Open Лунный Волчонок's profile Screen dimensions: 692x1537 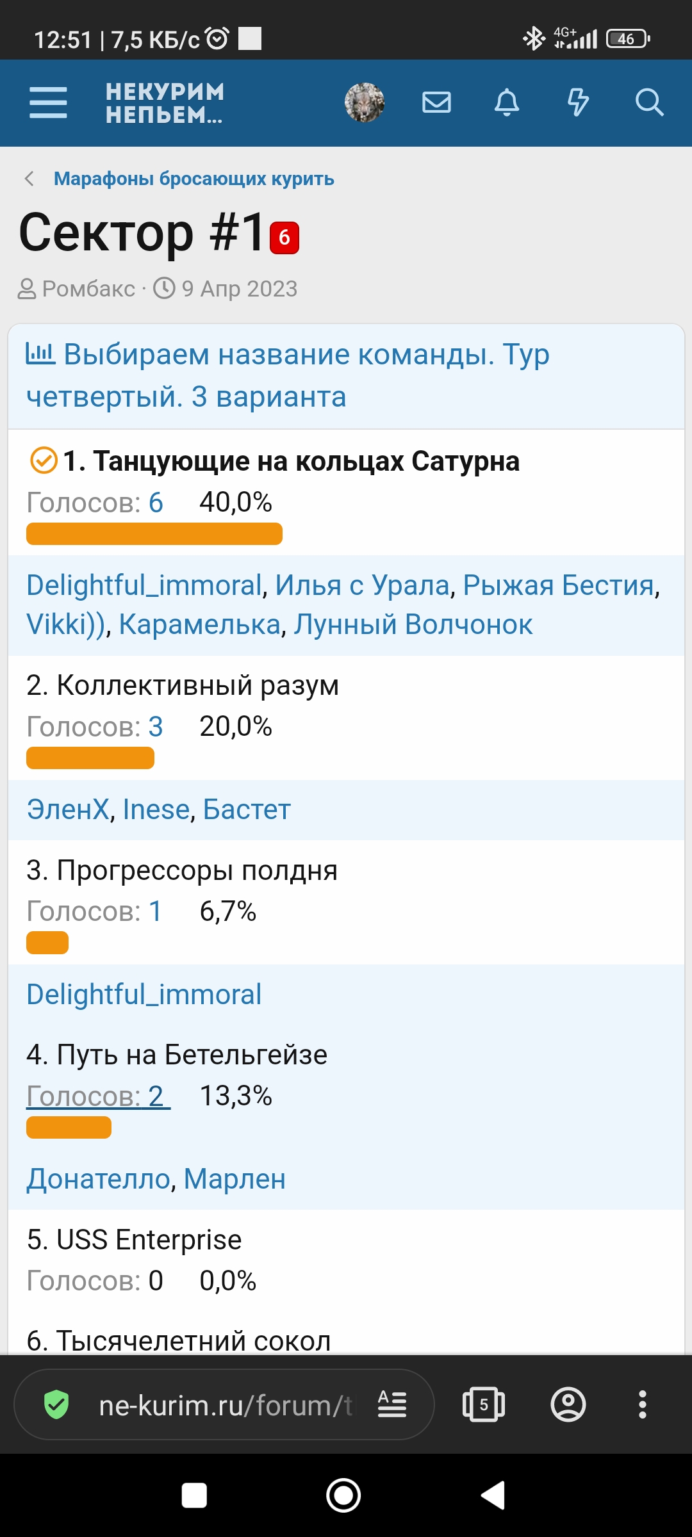coord(413,624)
